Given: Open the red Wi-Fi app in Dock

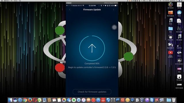Looking at the screenshot, I should point(103,100).
